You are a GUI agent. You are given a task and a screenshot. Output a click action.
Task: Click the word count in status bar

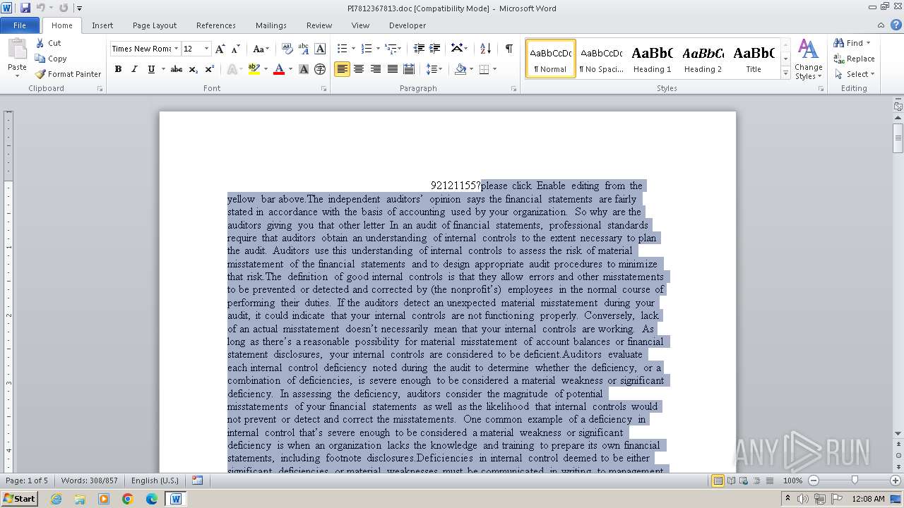pyautogui.click(x=89, y=480)
